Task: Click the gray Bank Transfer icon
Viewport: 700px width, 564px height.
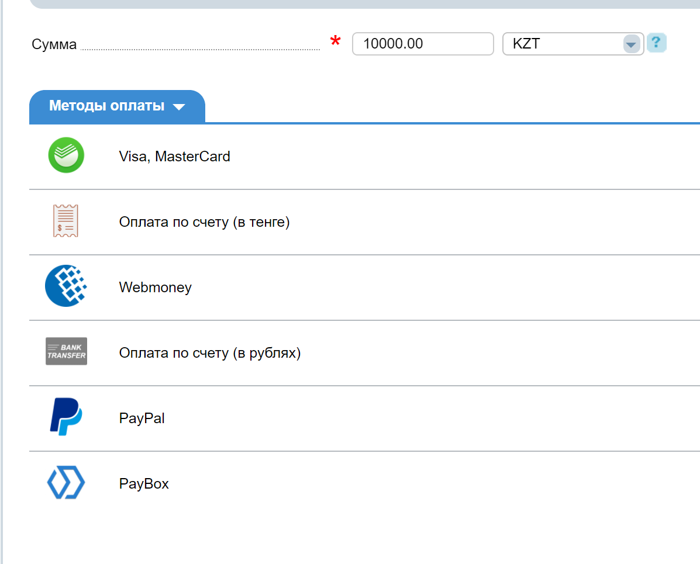Action: coord(66,351)
